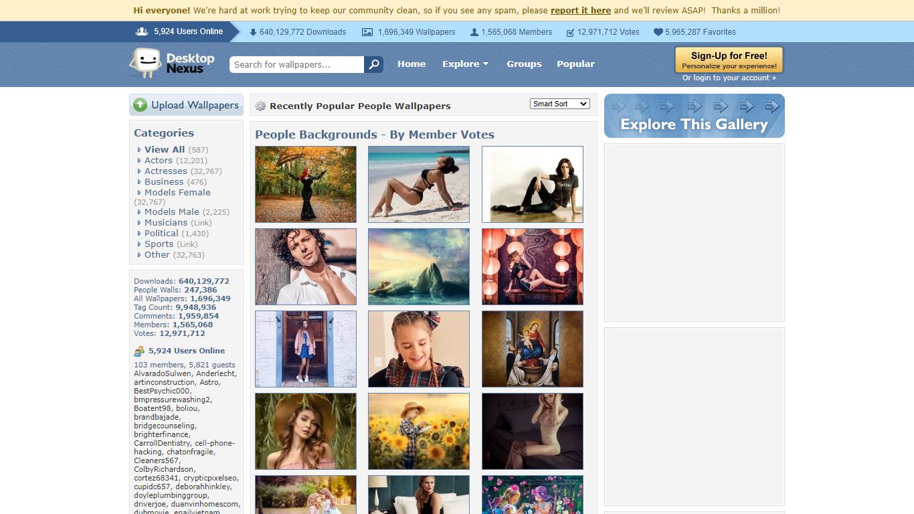
Task: Click the artinconstruction member name
Action: coord(164,382)
